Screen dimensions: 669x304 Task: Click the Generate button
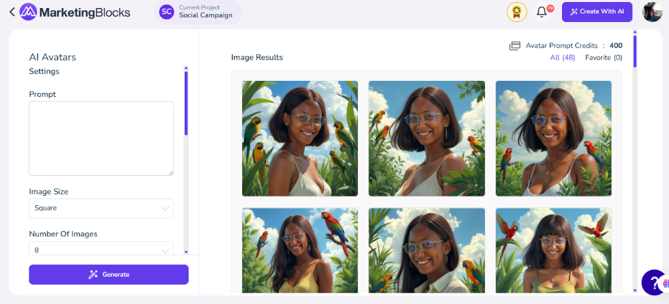[109, 275]
